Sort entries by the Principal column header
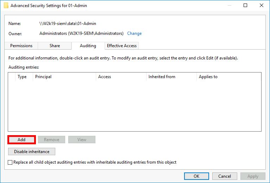 click(64, 77)
